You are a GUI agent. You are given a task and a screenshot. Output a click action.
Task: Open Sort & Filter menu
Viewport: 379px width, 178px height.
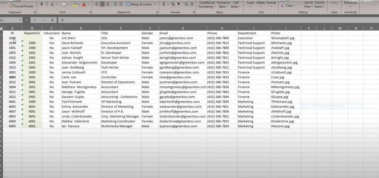pos(308,4)
